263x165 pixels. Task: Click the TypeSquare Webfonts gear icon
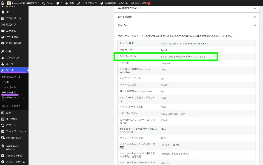3,146
